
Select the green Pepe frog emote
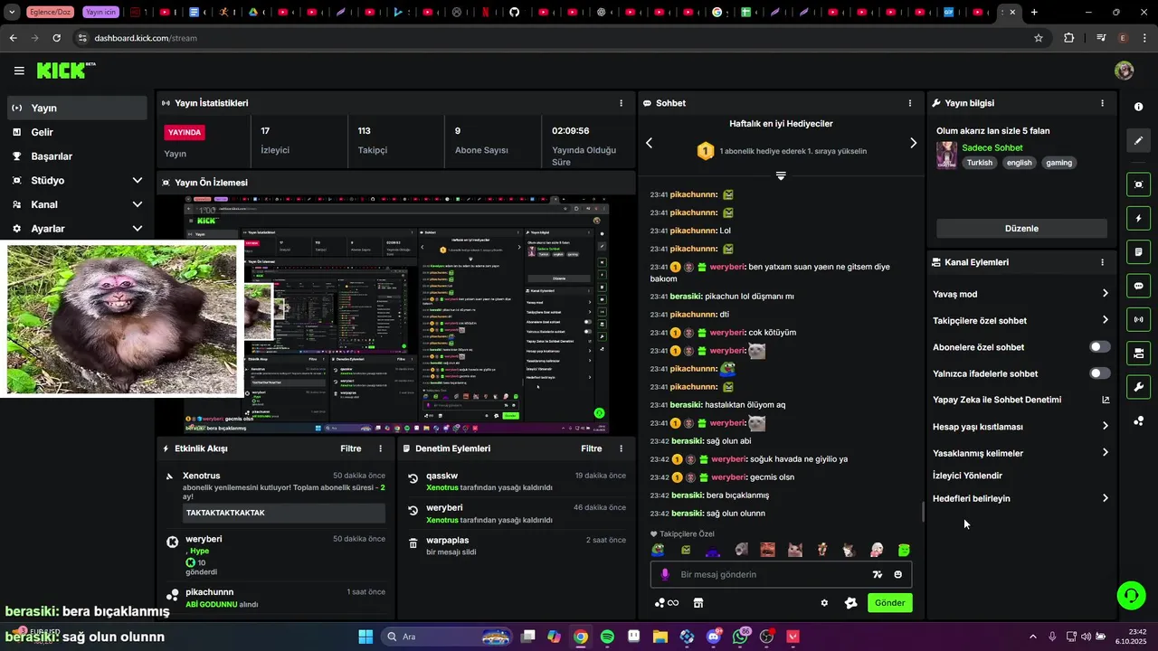(x=659, y=550)
